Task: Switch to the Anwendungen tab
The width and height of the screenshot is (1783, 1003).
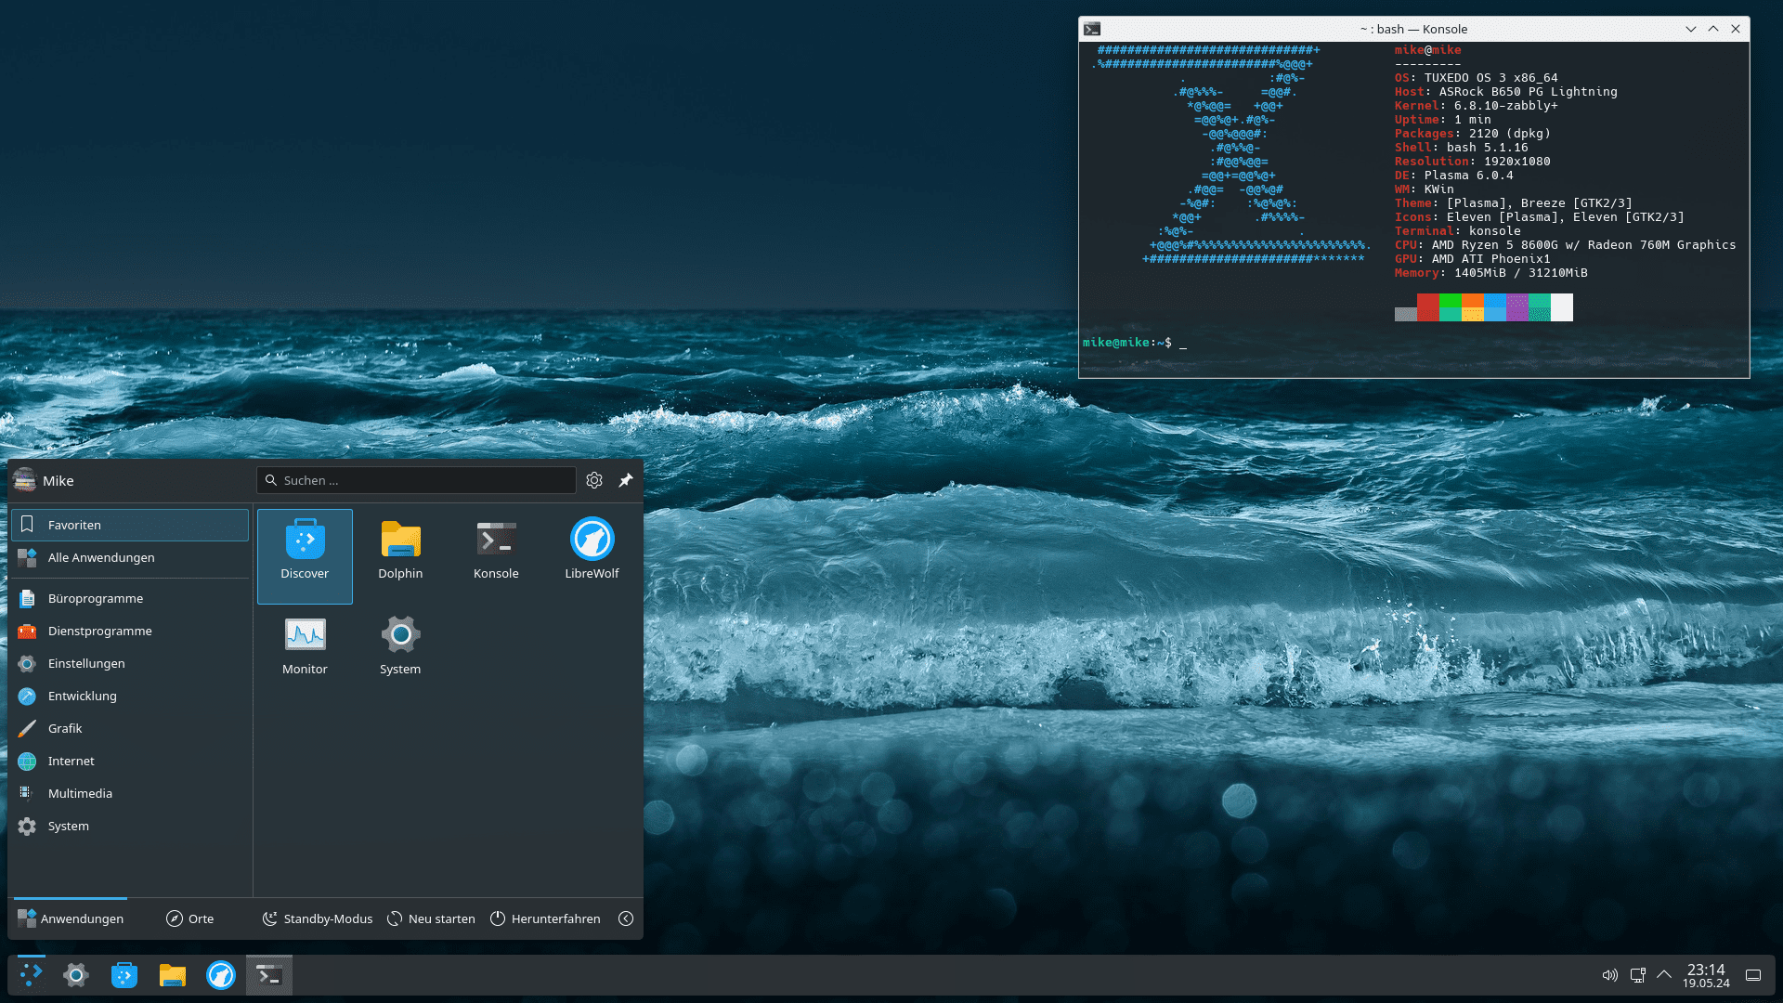Action: point(71,918)
